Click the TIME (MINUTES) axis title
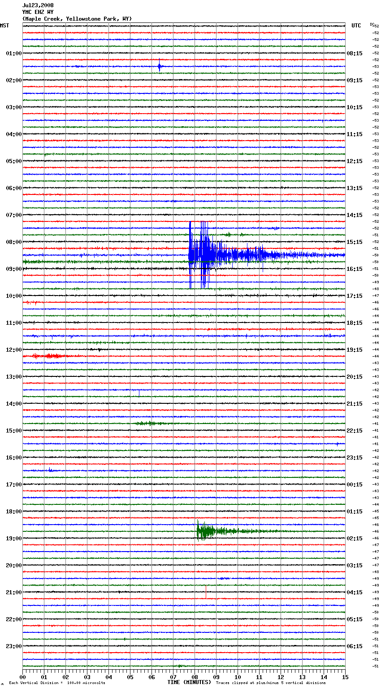Image resolution: width=381 pixels, height=689 pixels. coord(189,682)
